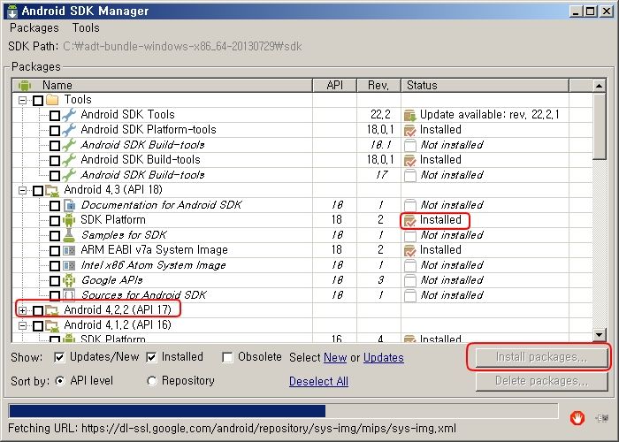Click the Status column header
This screenshot has height=442, width=619.
485,85
